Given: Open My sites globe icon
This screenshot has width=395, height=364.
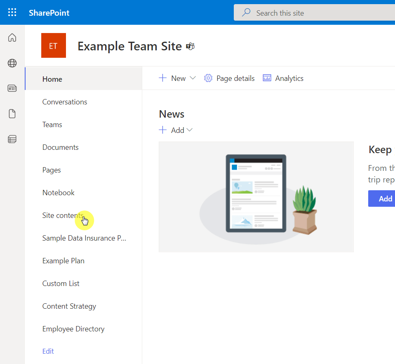Looking at the screenshot, I should tap(12, 63).
